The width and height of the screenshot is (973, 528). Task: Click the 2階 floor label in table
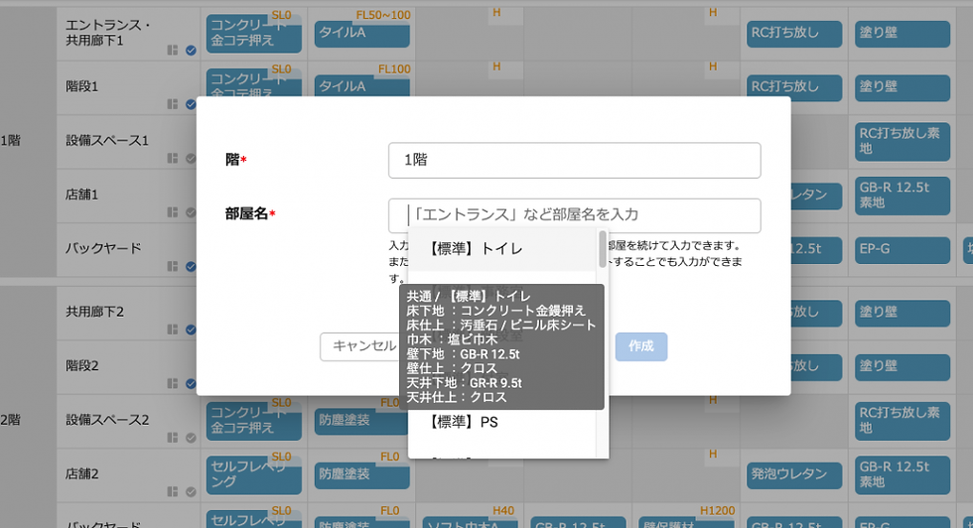click(11, 420)
